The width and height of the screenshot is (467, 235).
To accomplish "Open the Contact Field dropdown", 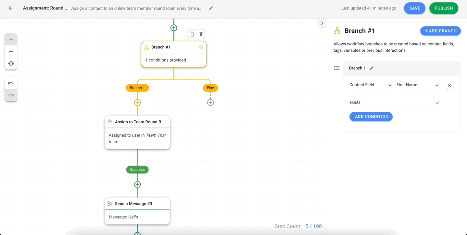I will click(371, 85).
